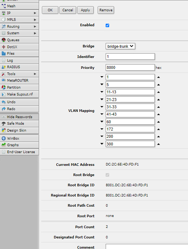Image resolution: width=188 pixels, height=249 pixels.
Task: Click VLAN Mapping field 5
Action: (x=130, y=85)
